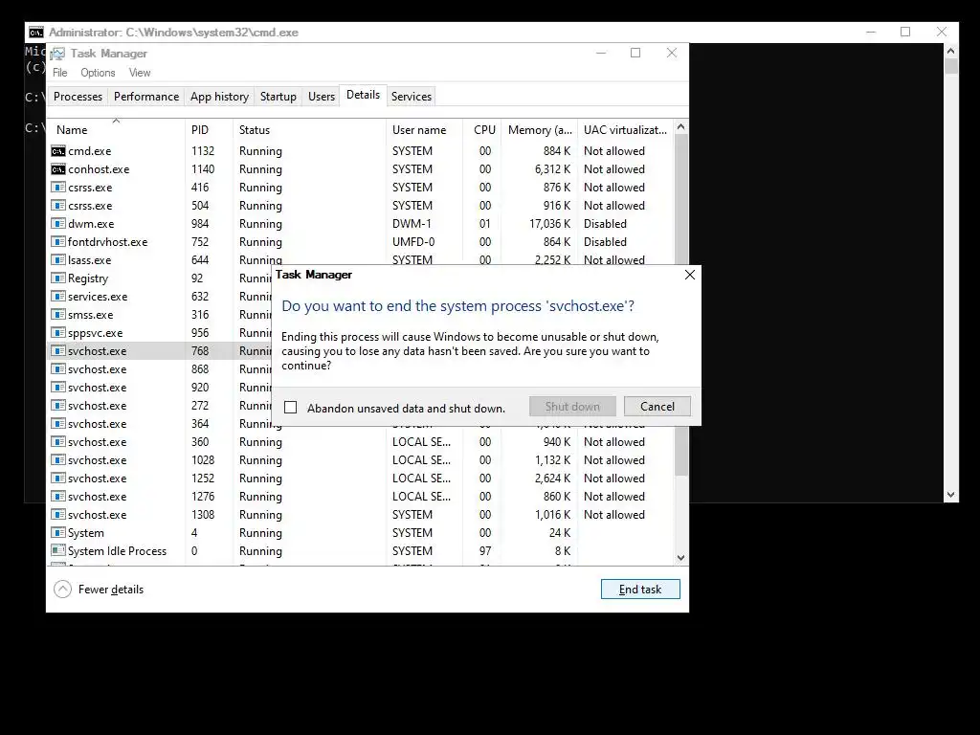Switch to the Processes tab
Screen dimensions: 980x735
78,97
